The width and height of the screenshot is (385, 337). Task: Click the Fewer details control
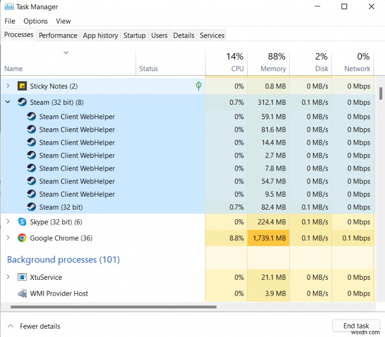(33, 326)
